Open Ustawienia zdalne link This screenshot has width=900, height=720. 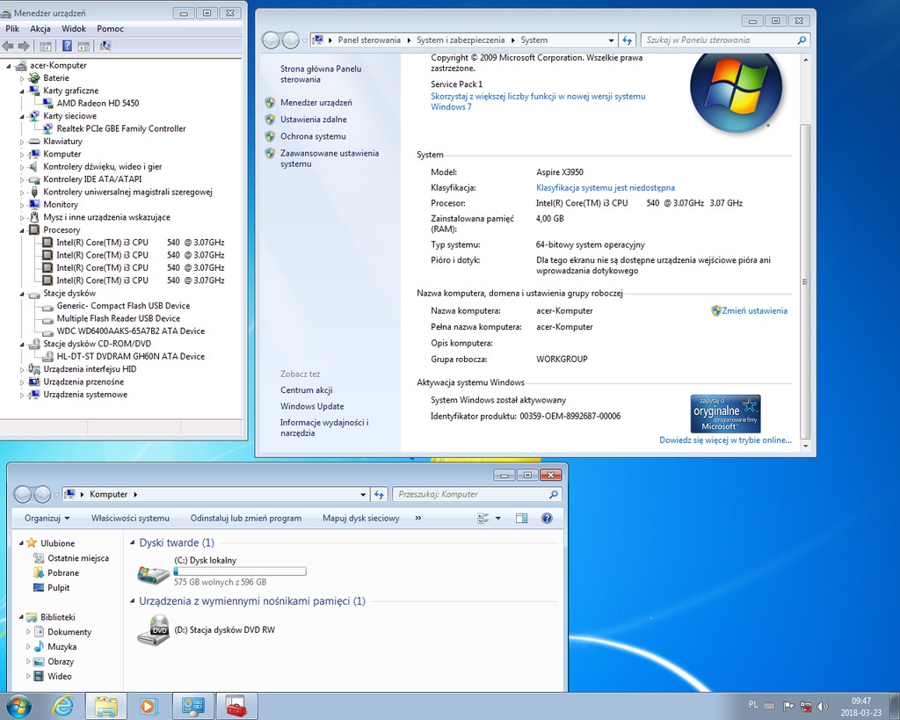[314, 120]
